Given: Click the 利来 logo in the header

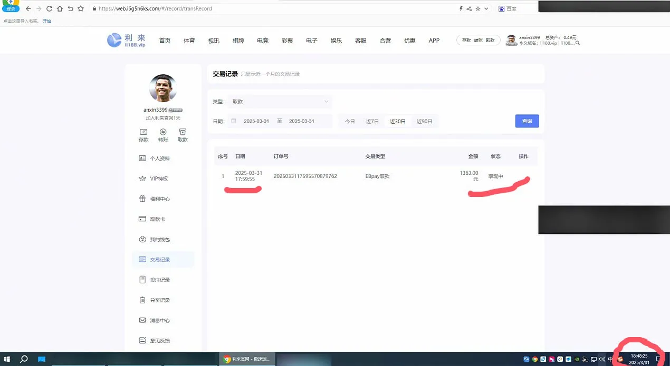Looking at the screenshot, I should click(127, 41).
